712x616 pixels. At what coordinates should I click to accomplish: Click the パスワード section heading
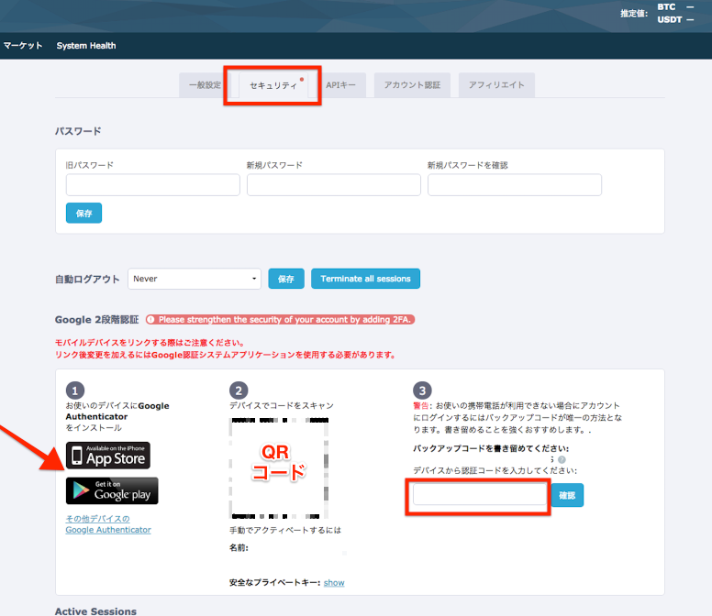[x=78, y=131]
